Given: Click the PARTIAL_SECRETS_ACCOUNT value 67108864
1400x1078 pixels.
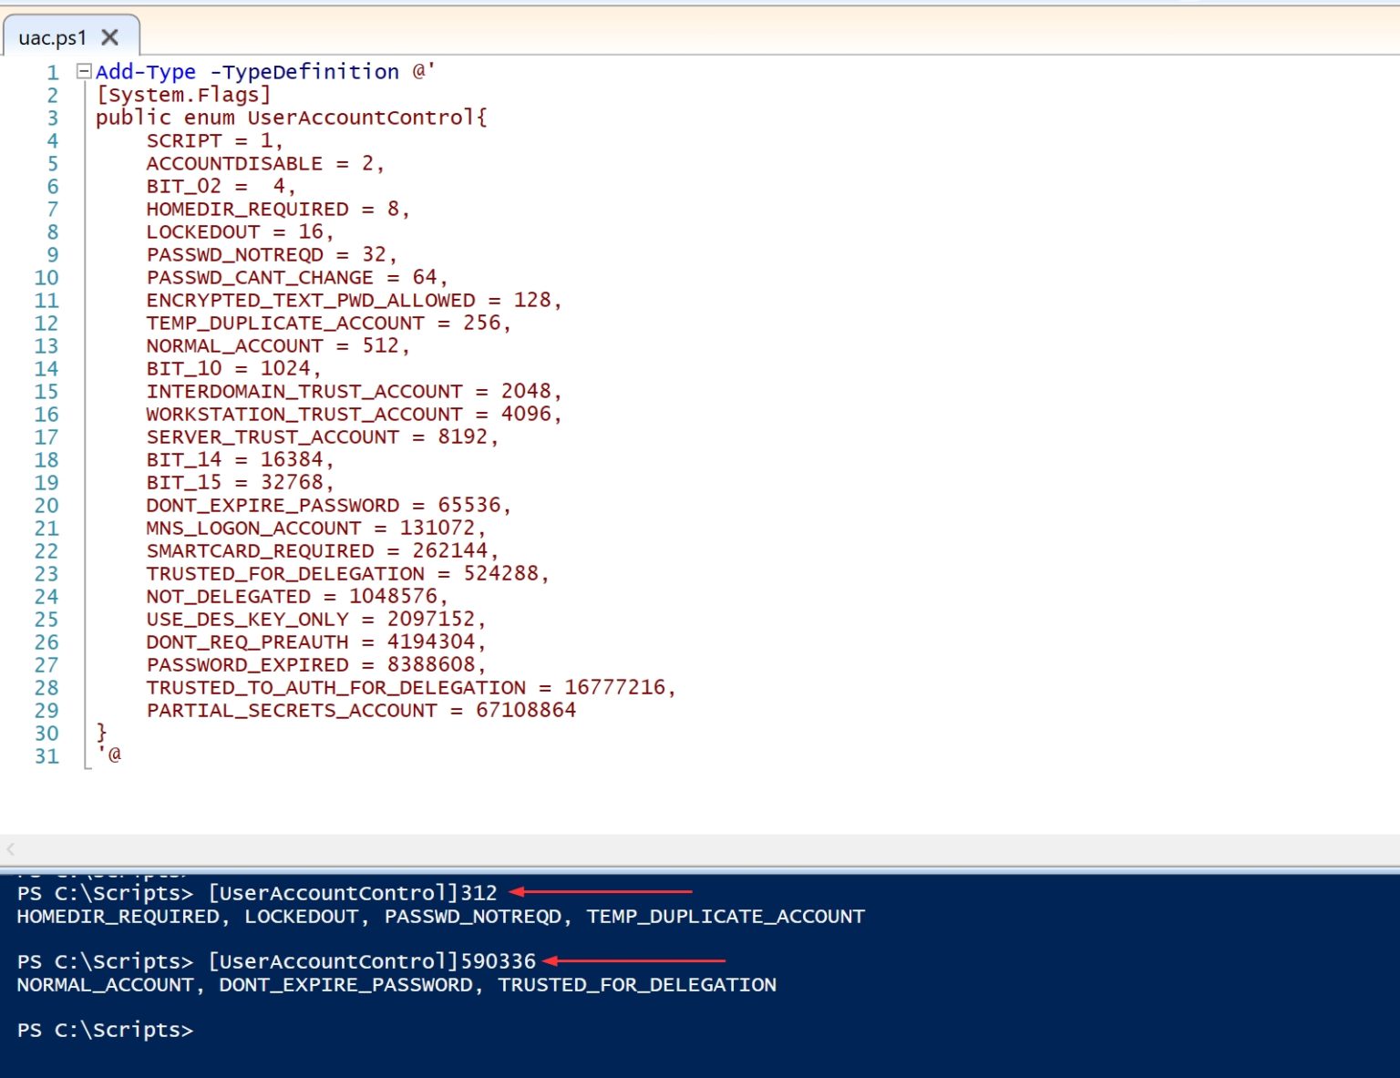Looking at the screenshot, I should (526, 711).
